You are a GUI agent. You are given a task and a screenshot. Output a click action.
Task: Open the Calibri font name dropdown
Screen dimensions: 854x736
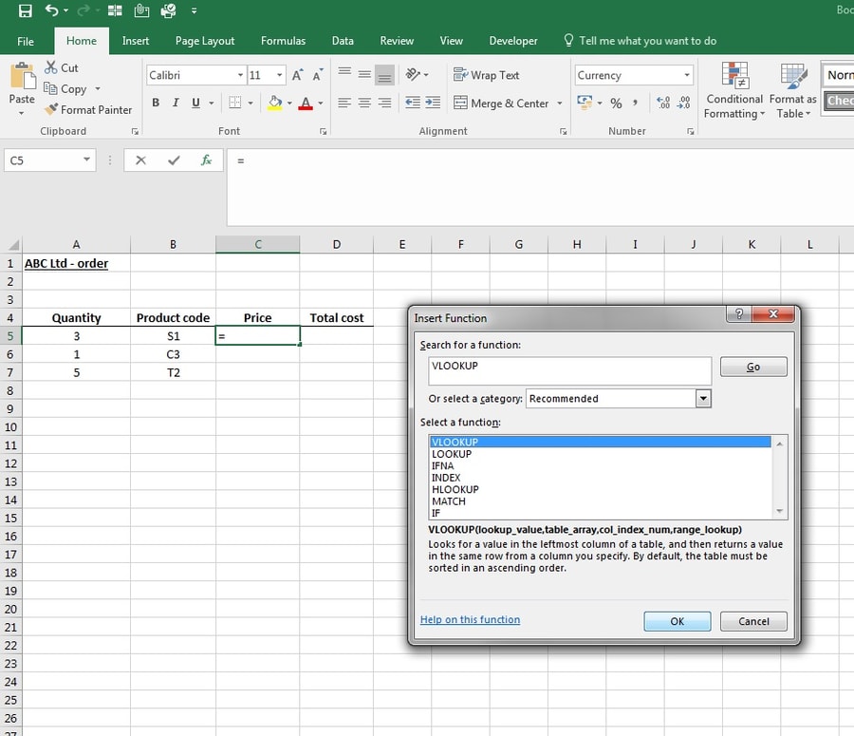240,75
